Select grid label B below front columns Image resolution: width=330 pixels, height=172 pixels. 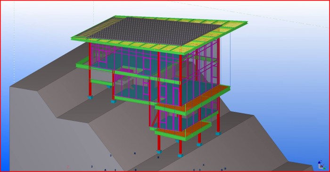(x=158, y=157)
